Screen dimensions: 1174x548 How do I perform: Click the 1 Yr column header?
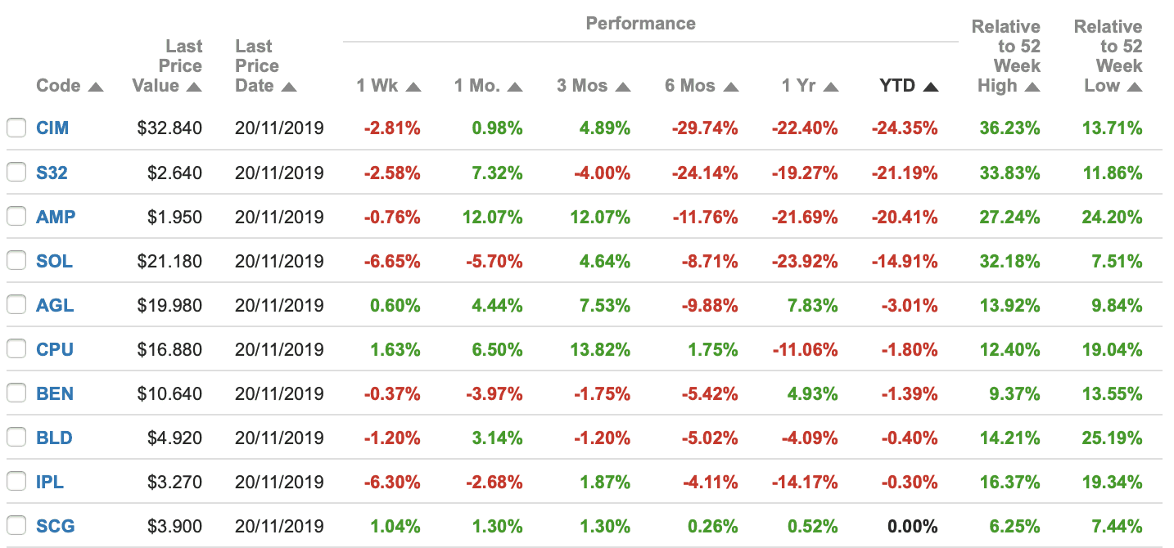pyautogui.click(x=797, y=86)
